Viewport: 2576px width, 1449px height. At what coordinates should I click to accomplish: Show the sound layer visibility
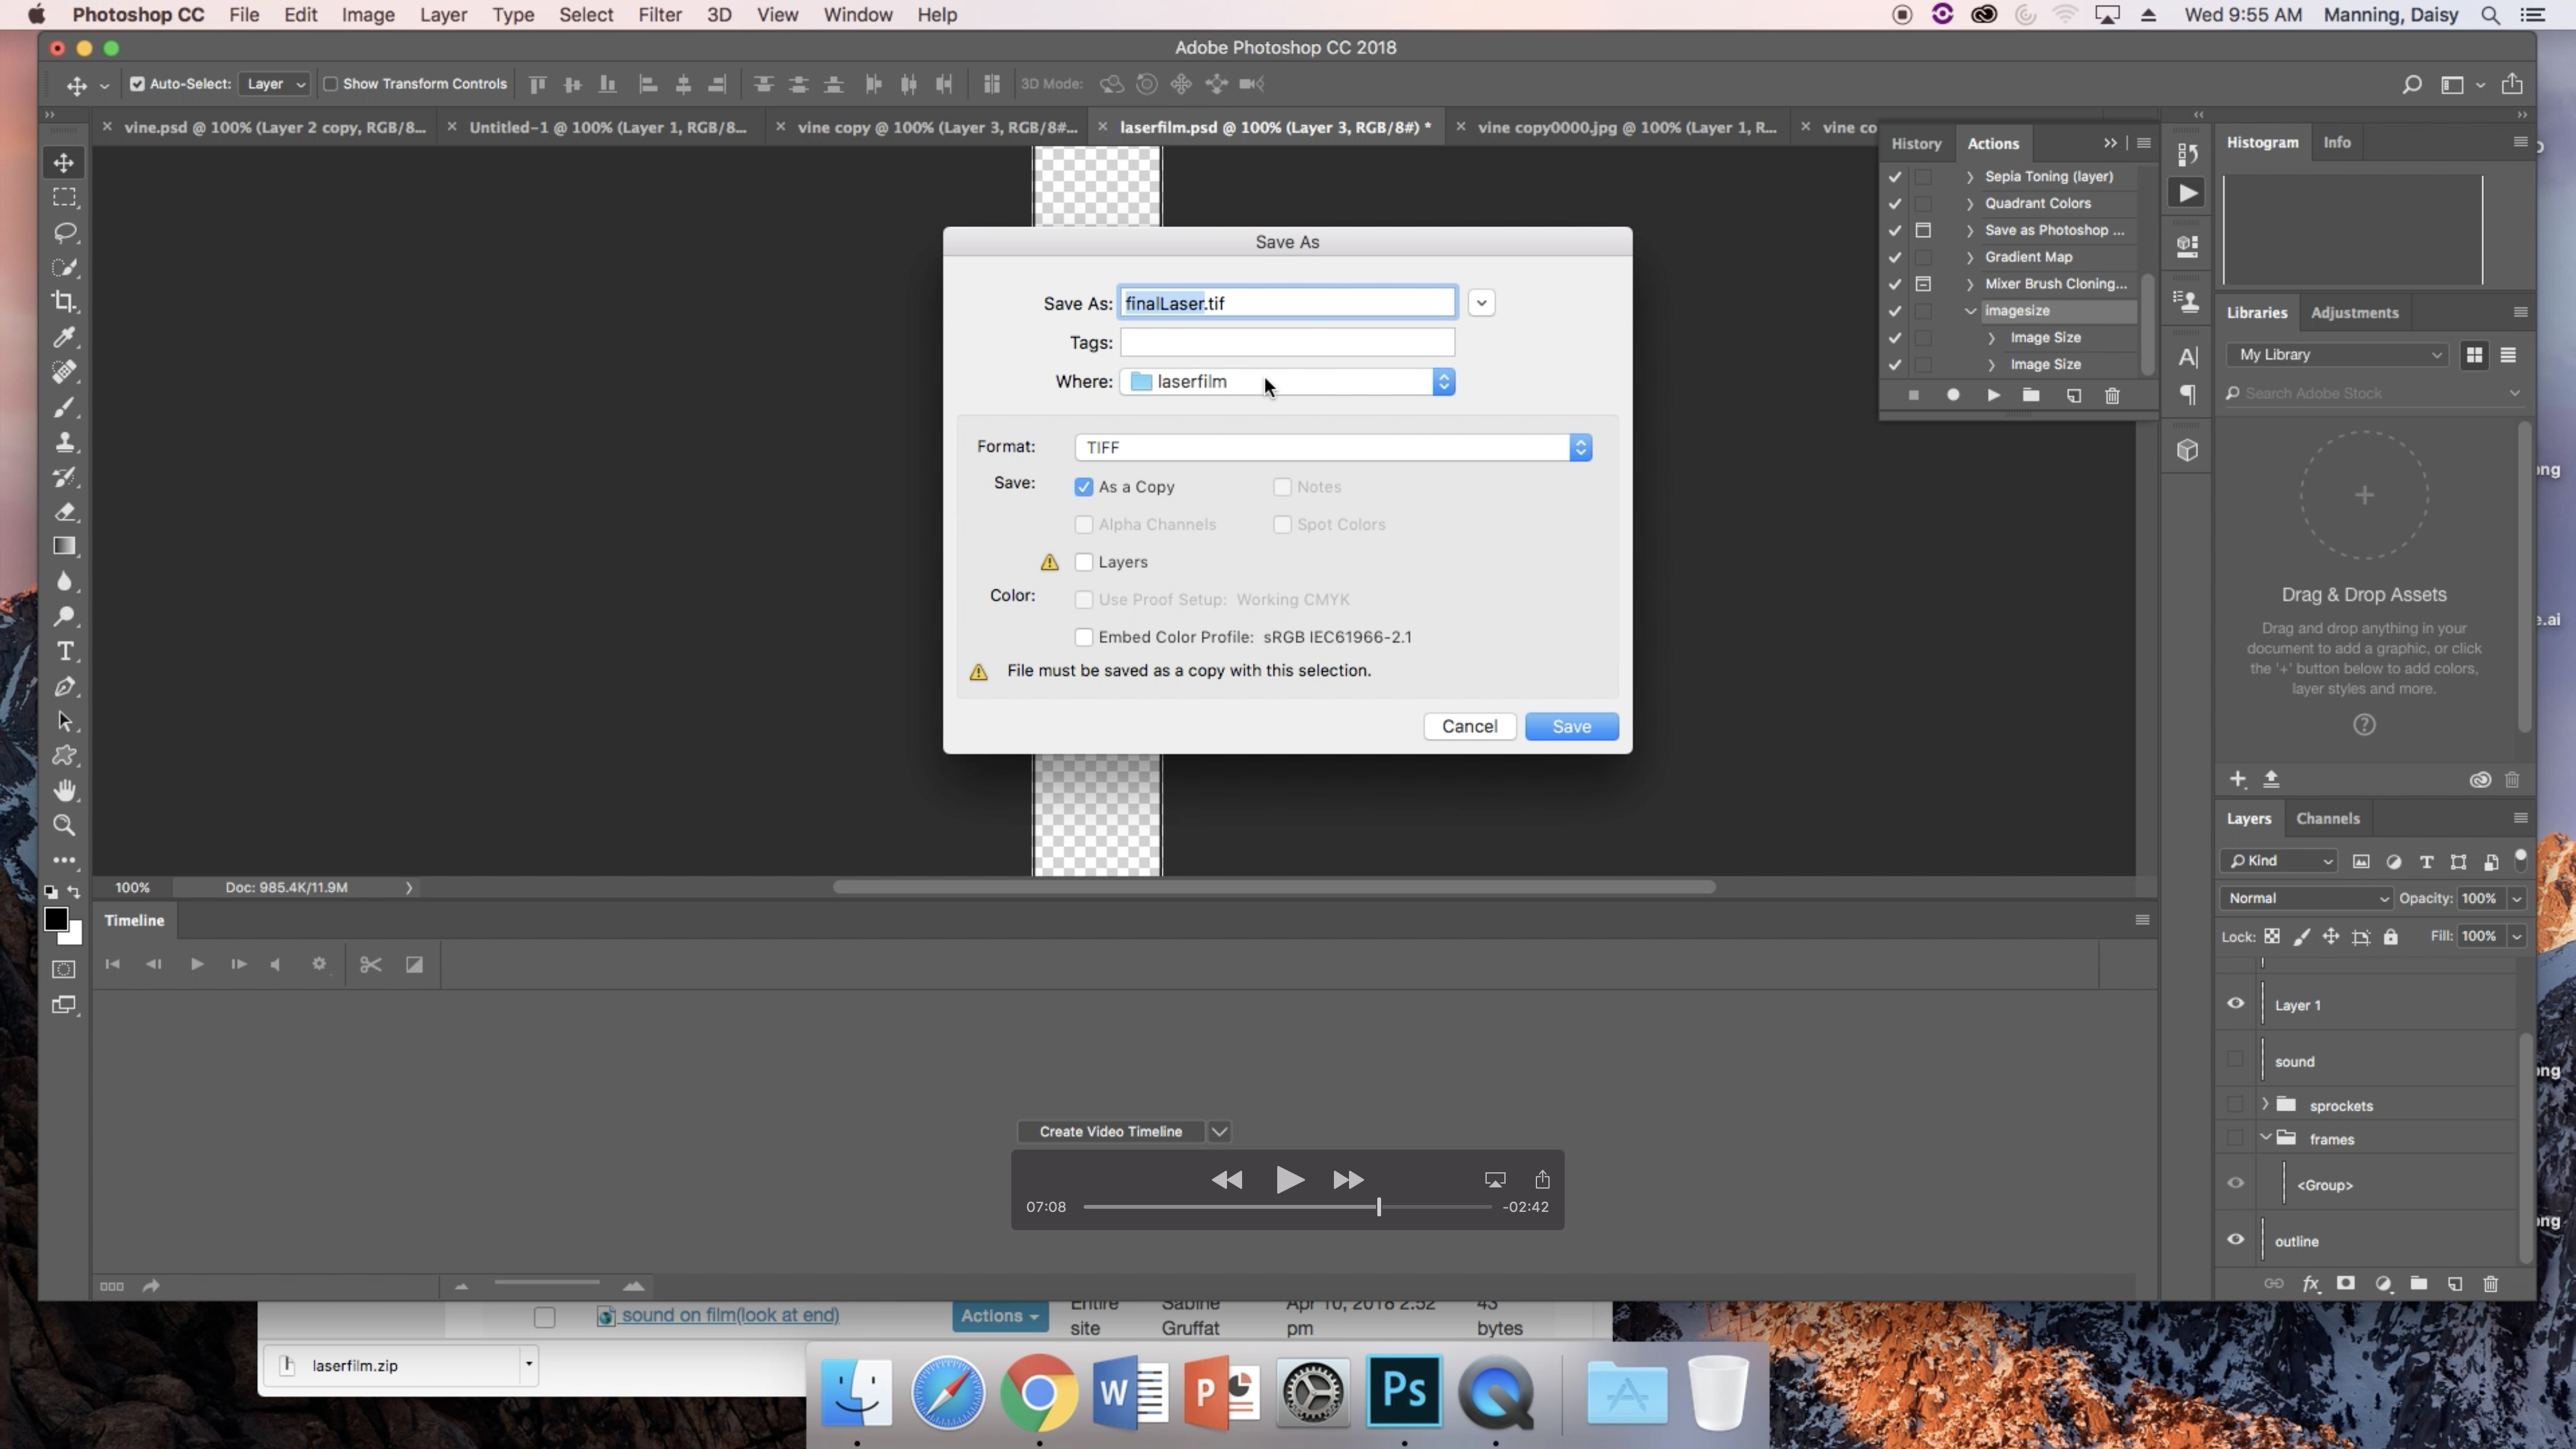pyautogui.click(x=2235, y=1060)
